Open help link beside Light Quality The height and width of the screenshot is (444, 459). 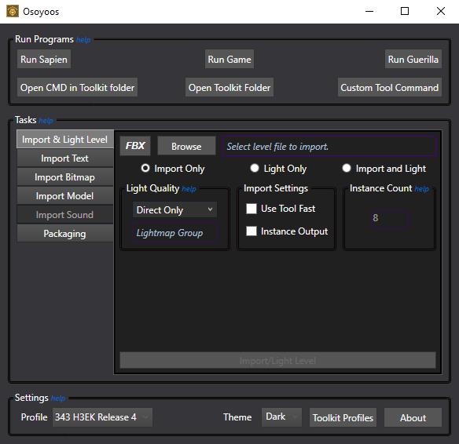pyautogui.click(x=189, y=189)
